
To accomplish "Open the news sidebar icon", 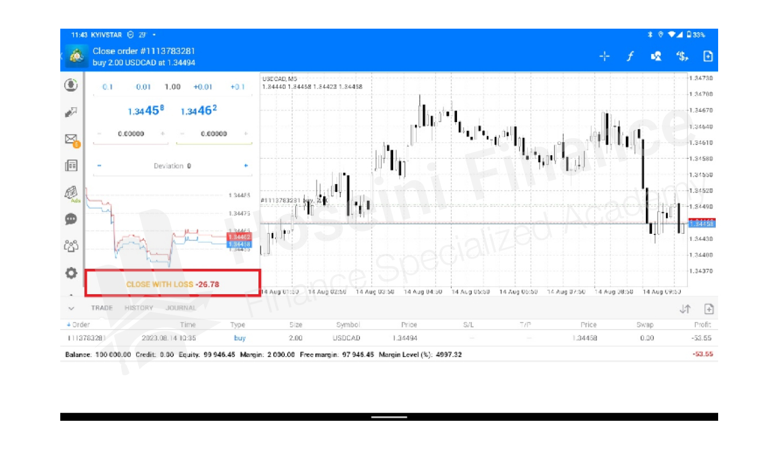I will coord(71,166).
